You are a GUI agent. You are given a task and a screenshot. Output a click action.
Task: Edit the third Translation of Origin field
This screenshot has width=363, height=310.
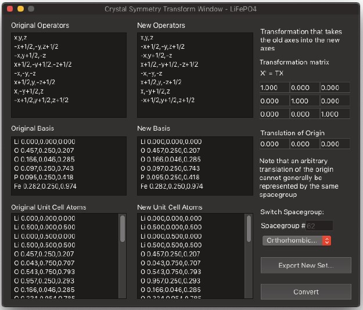pyautogui.click(x=335, y=144)
